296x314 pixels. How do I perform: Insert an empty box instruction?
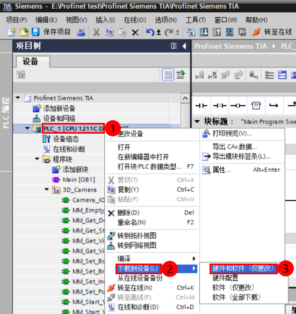point(256,105)
